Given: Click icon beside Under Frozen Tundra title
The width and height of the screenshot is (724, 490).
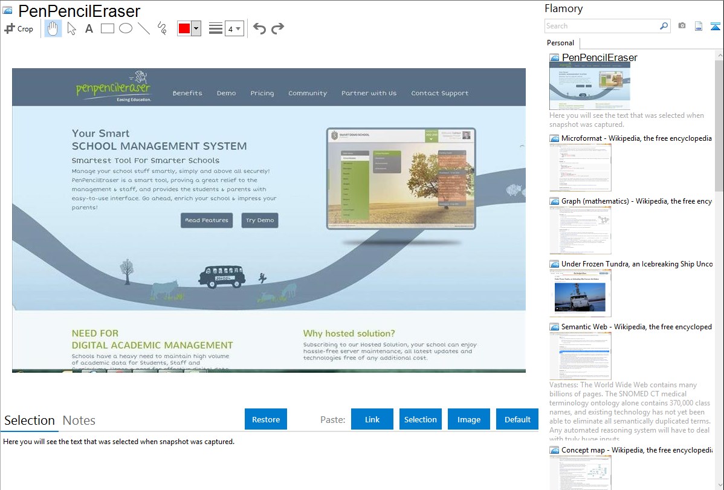Looking at the screenshot, I should (554, 263).
